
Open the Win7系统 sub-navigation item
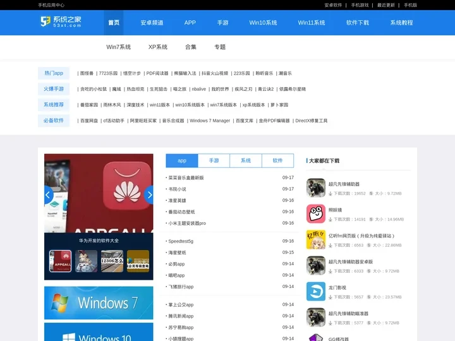(118, 47)
